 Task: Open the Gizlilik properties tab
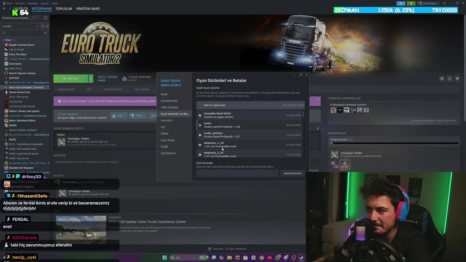click(x=165, y=147)
